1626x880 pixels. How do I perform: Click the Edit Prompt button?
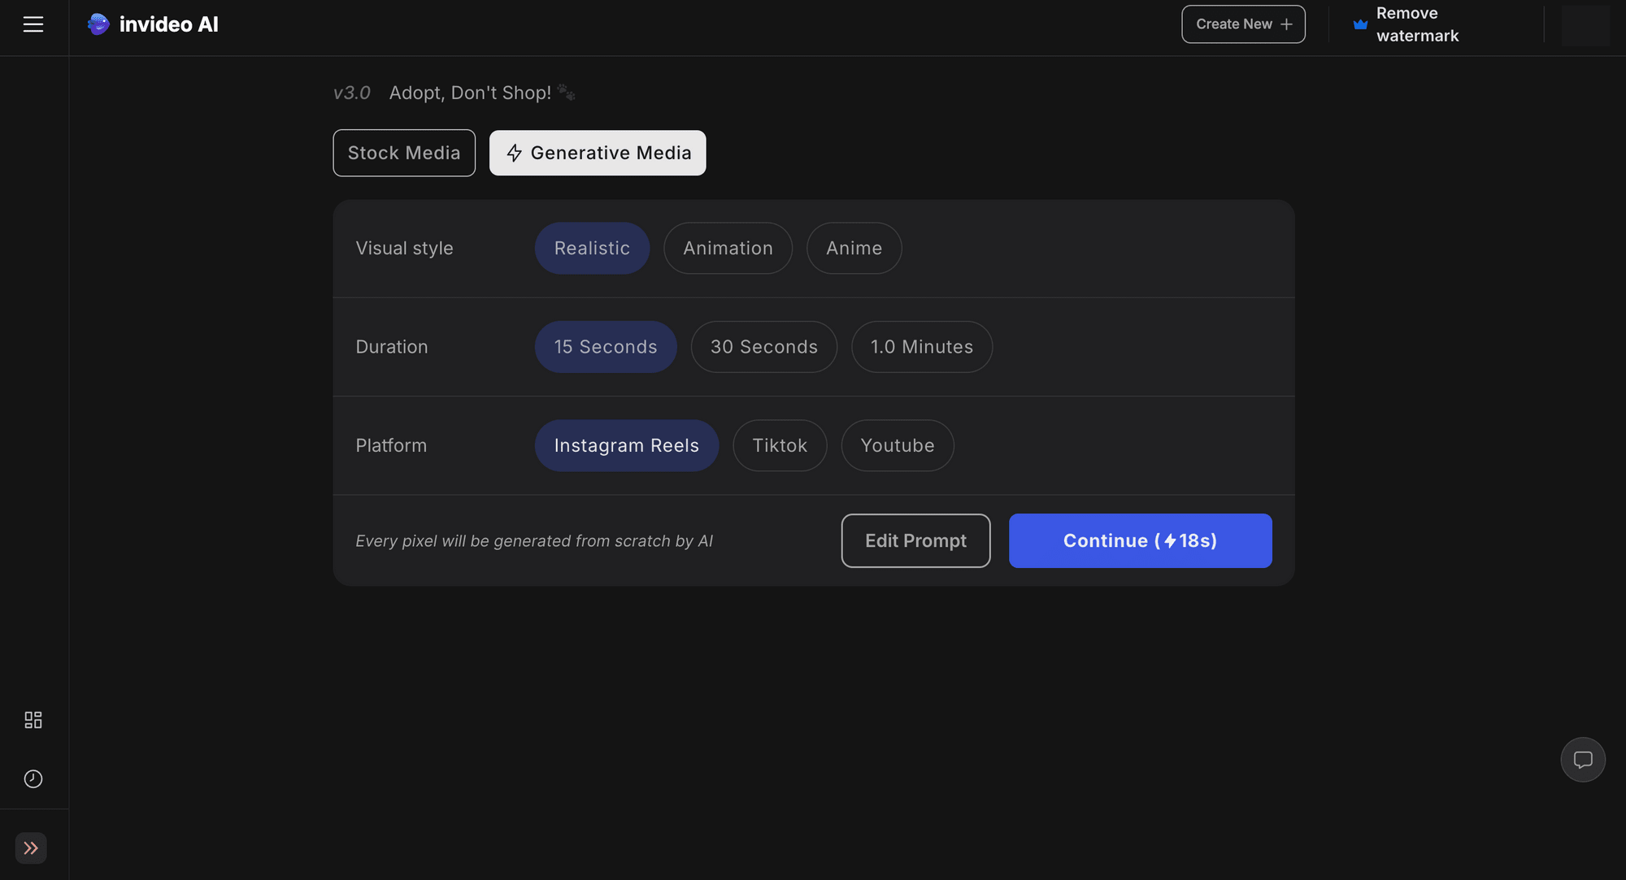915,540
